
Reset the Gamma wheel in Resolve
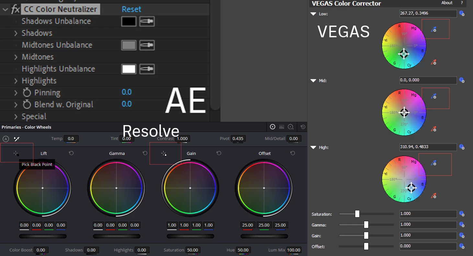[145, 153]
